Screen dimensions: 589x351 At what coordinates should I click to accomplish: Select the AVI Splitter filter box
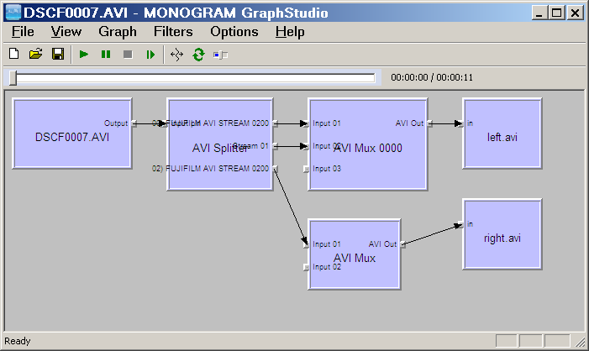click(220, 144)
